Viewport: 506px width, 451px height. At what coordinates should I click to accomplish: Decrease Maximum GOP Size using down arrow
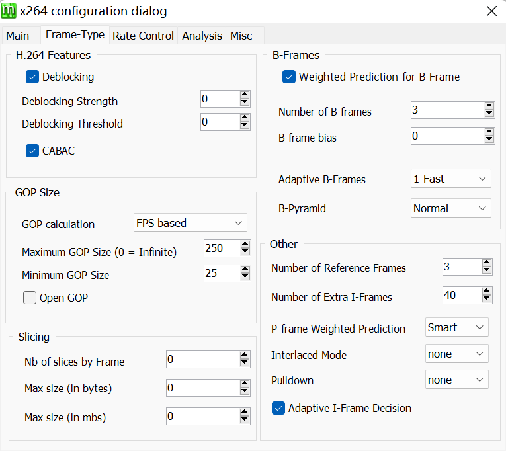coord(245,252)
